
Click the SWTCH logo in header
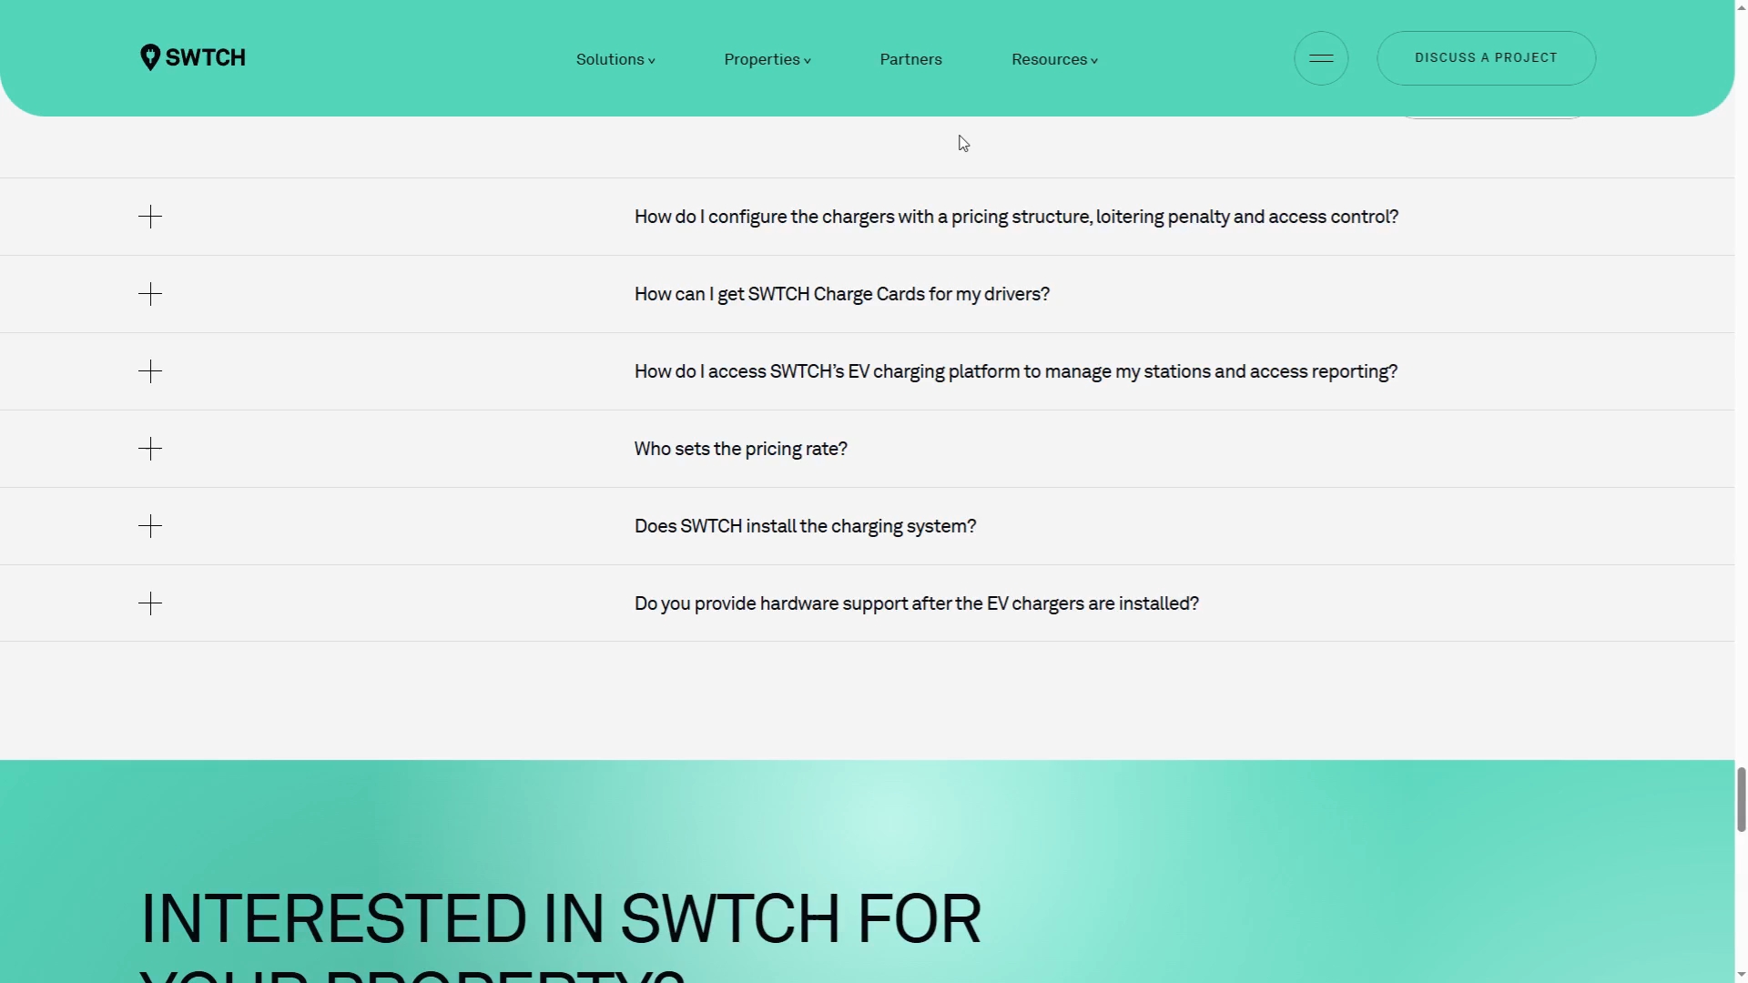click(x=193, y=57)
